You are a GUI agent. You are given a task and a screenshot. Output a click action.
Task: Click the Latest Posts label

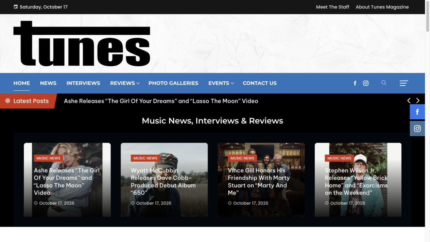pyautogui.click(x=31, y=101)
